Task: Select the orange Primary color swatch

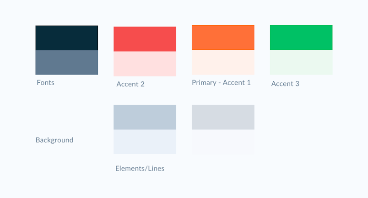Action: click(223, 37)
